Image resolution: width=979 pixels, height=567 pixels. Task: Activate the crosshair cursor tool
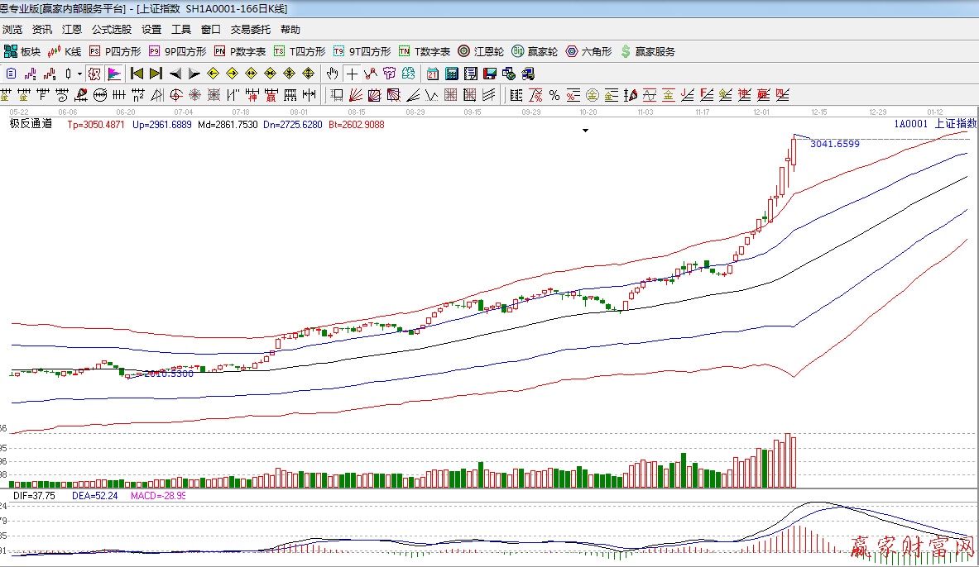pyautogui.click(x=353, y=73)
